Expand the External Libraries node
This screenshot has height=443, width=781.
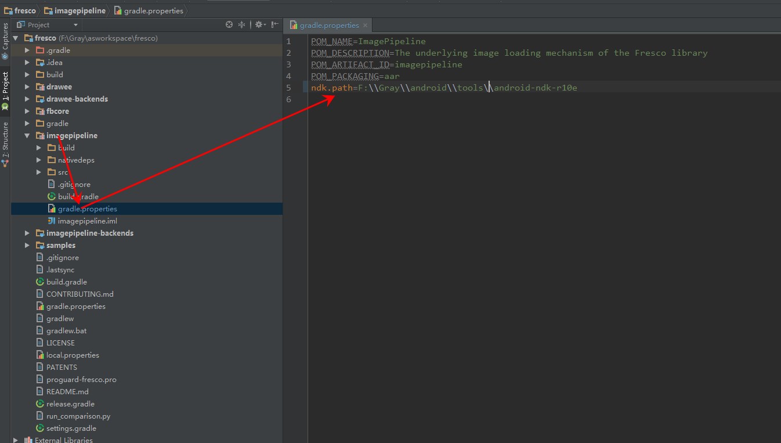coord(16,440)
